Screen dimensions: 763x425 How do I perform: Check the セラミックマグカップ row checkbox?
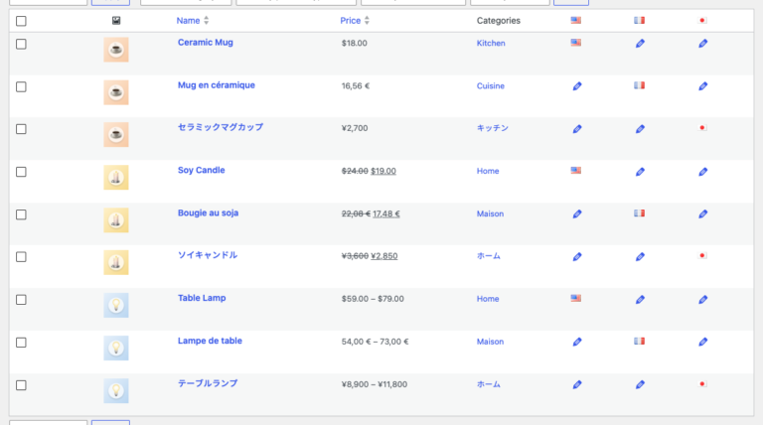[21, 129]
